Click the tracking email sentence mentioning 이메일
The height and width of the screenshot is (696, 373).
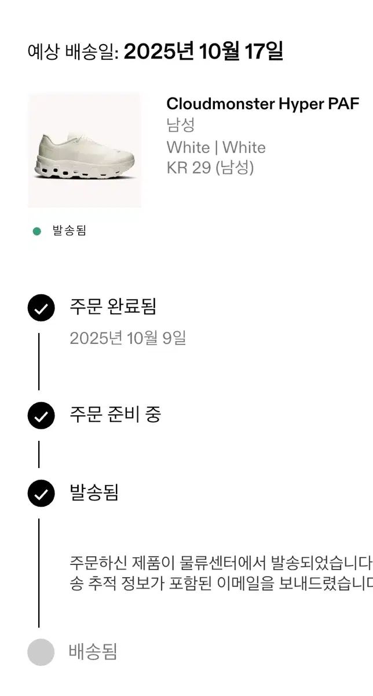220,585
